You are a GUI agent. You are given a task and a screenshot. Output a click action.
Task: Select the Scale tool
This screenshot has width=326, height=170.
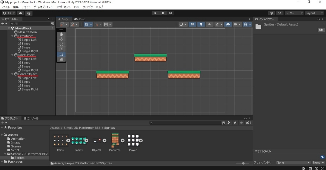pyautogui.click(x=61, y=49)
